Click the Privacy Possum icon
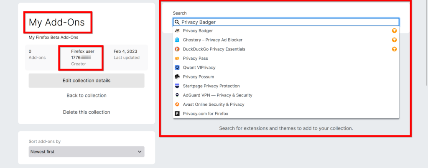The width and height of the screenshot is (428, 168). [x=177, y=77]
